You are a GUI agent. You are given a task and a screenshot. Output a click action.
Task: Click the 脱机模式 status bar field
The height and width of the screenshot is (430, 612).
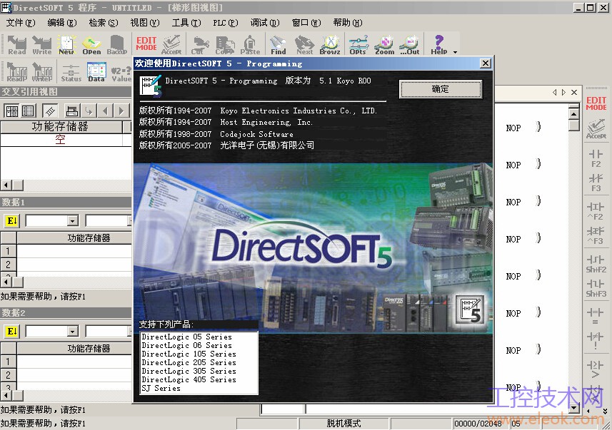344,424
